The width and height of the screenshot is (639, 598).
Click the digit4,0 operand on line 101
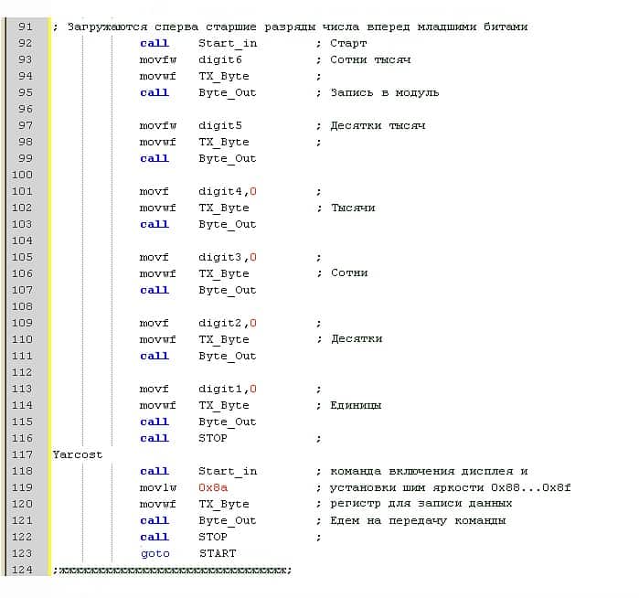pyautogui.click(x=228, y=191)
